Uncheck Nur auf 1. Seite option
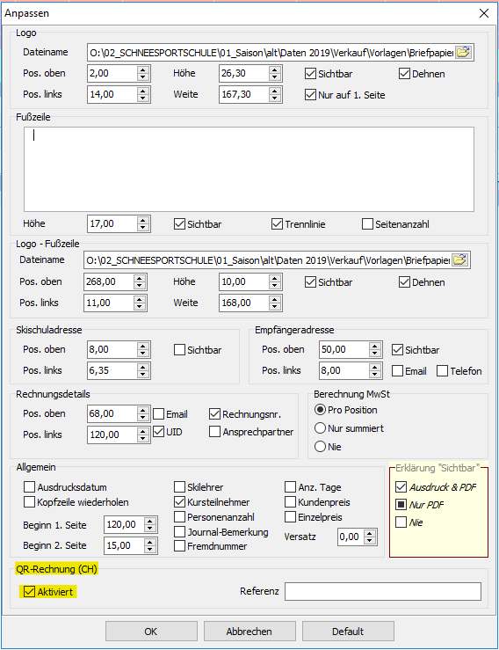The image size is (499, 650). [x=311, y=95]
